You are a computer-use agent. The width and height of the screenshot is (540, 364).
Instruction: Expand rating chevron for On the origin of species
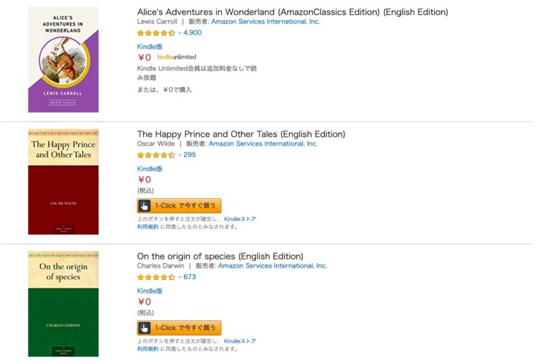pos(180,277)
